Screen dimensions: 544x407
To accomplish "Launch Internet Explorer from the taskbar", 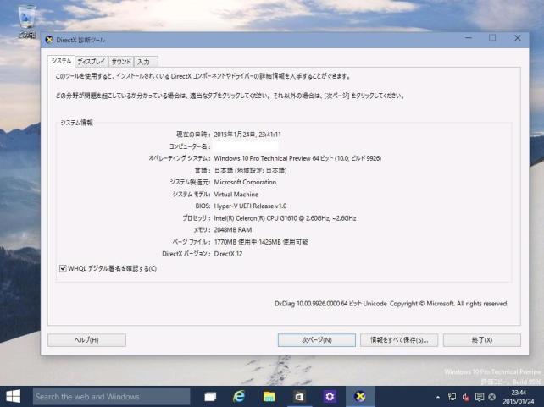I will [239, 396].
